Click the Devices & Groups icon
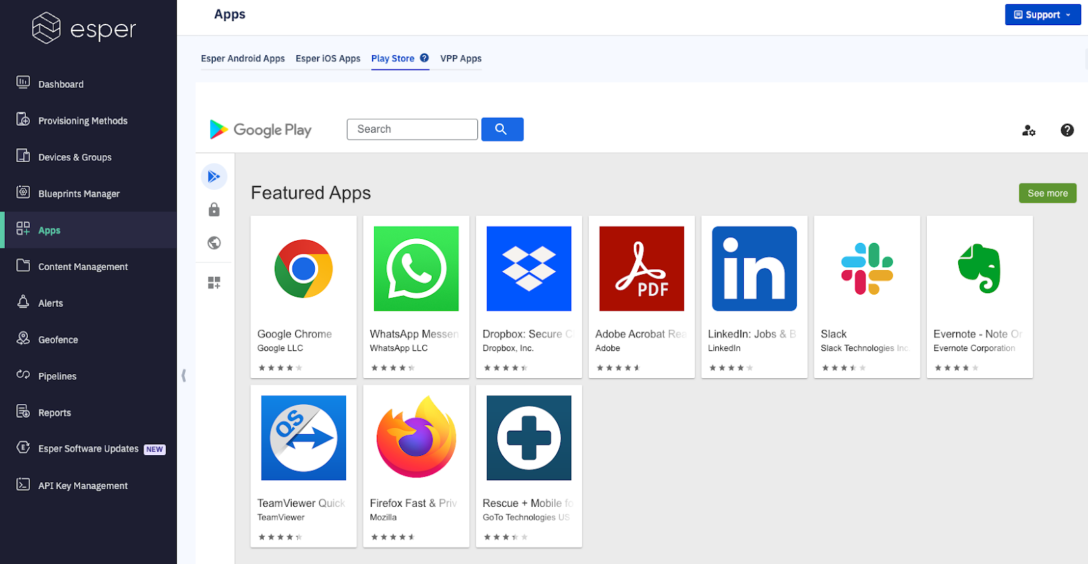Screen dimensions: 1088x564 click(x=23, y=155)
